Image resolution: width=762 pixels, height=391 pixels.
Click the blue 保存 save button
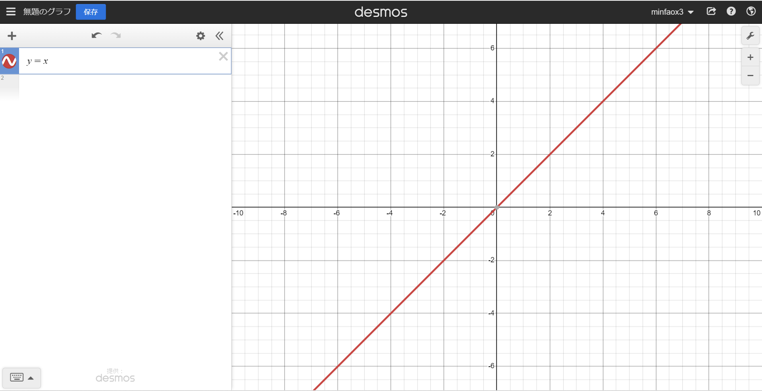tap(90, 12)
